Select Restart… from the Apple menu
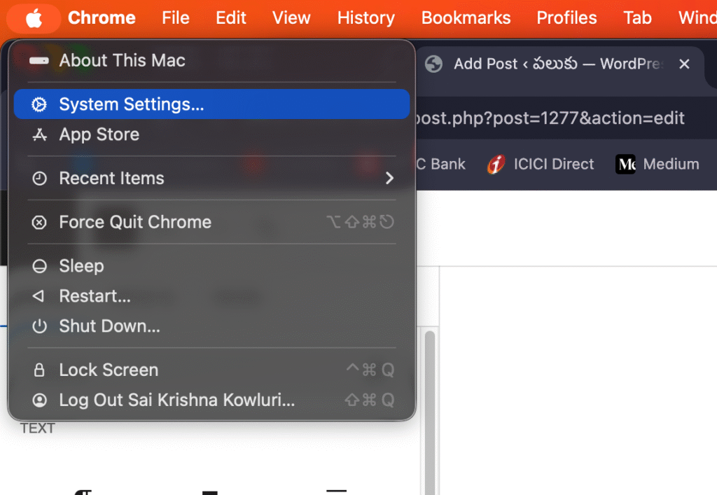 [211, 296]
